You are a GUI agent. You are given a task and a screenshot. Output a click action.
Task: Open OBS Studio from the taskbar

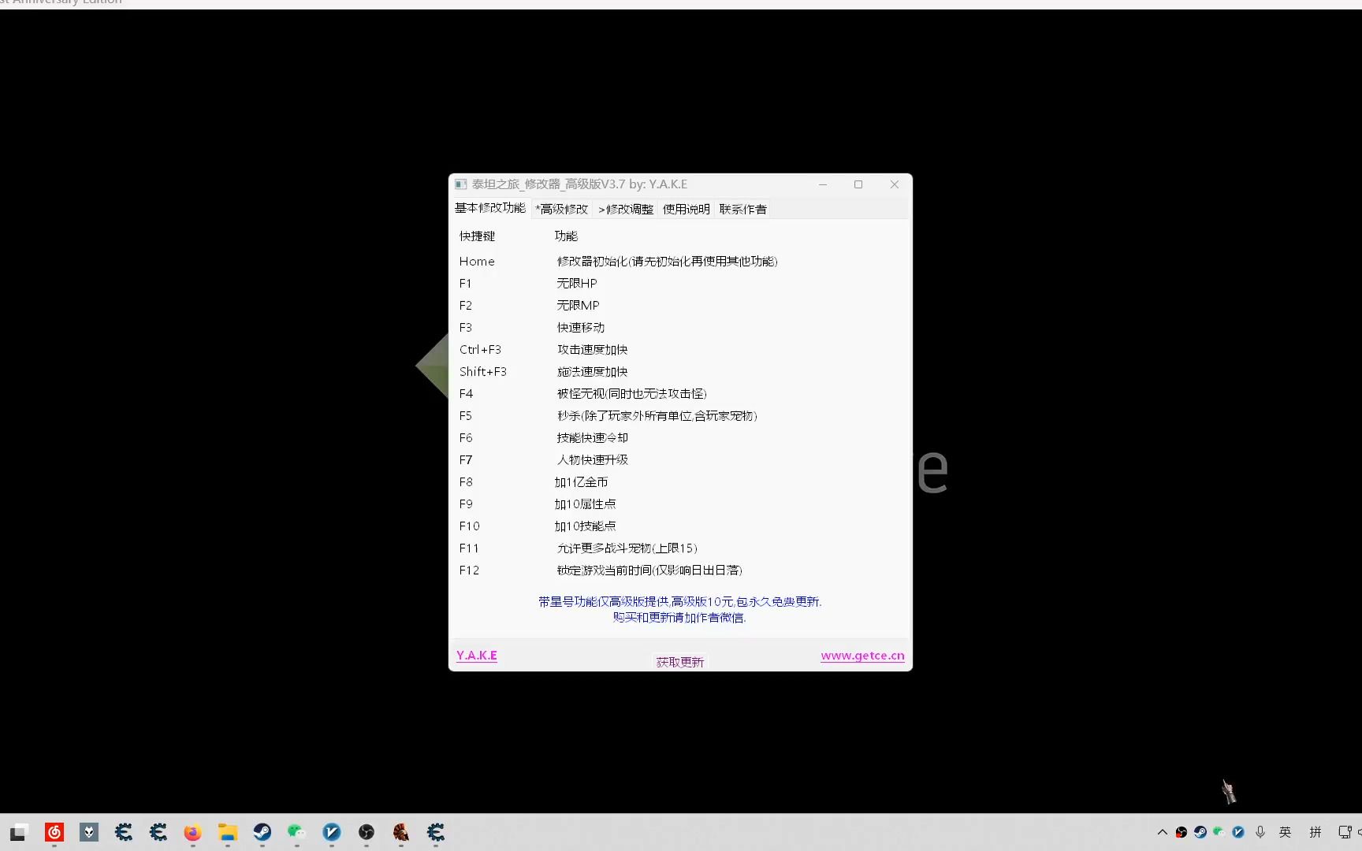coord(367,832)
